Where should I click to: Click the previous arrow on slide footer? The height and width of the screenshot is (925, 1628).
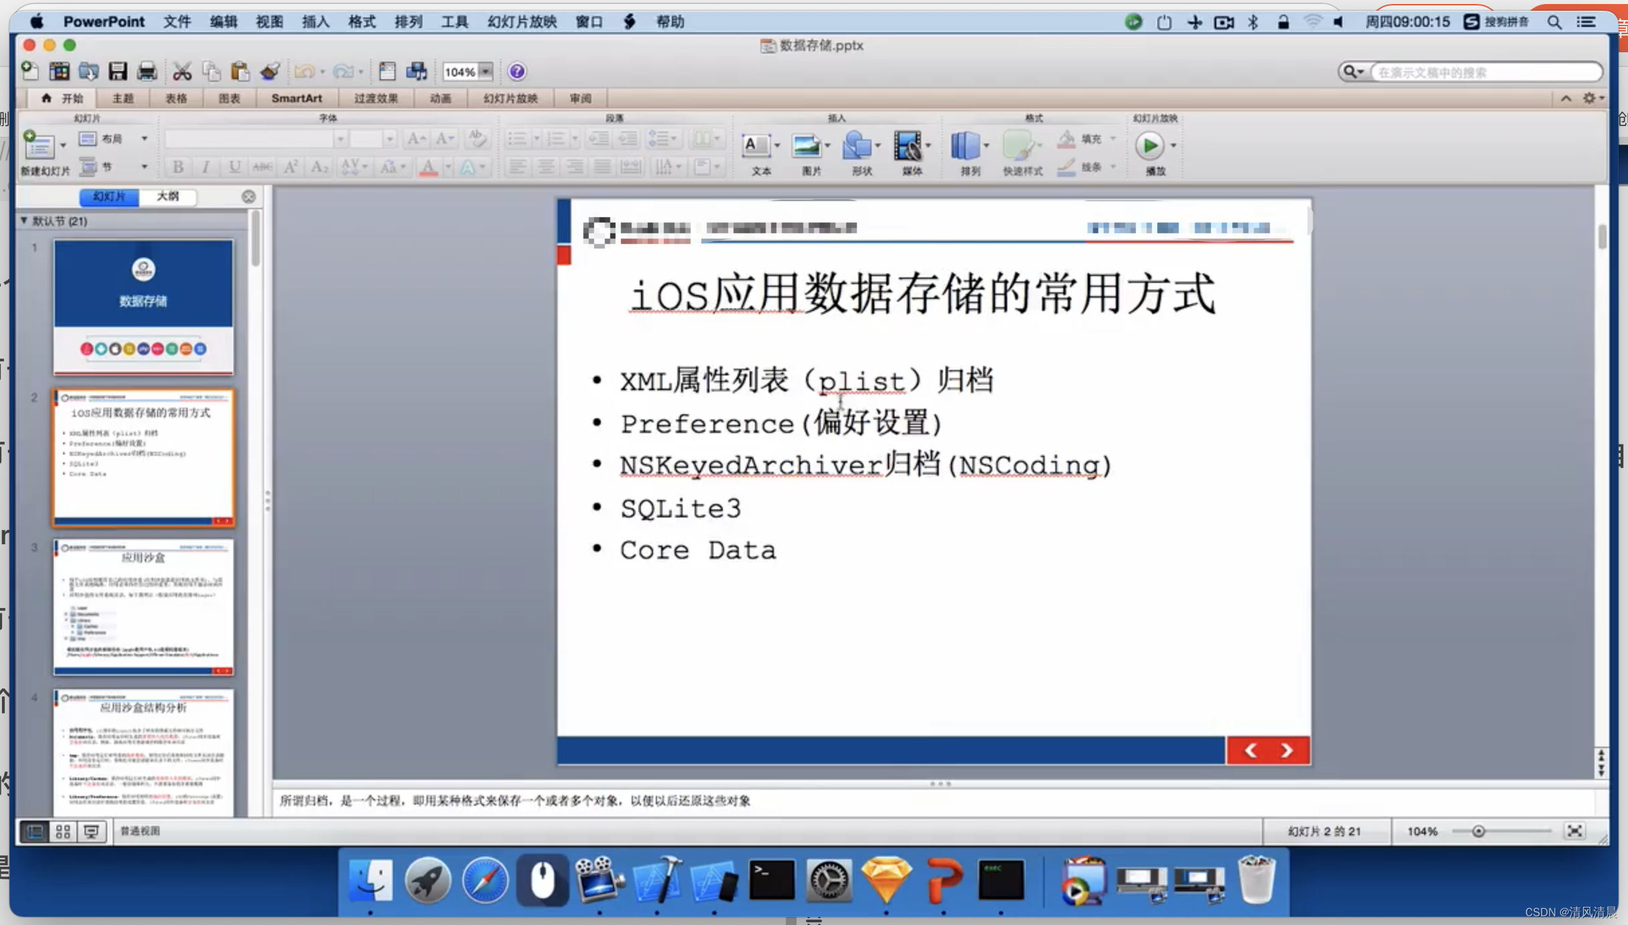(1251, 751)
